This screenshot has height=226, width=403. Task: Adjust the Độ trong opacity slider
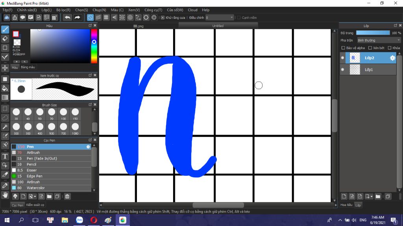pyautogui.click(x=373, y=33)
